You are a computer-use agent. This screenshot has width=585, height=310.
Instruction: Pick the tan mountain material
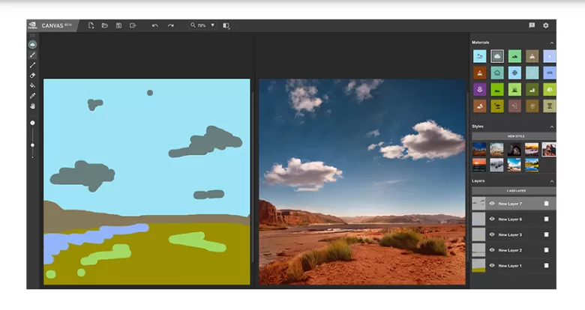coord(532,56)
